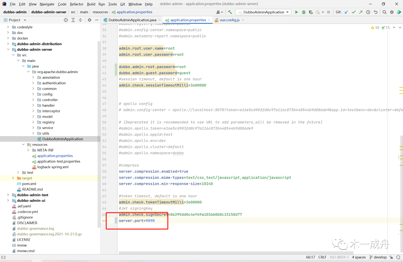Commit changes with the Git checkmark icon
The width and height of the screenshot is (403, 262).
point(354,12)
